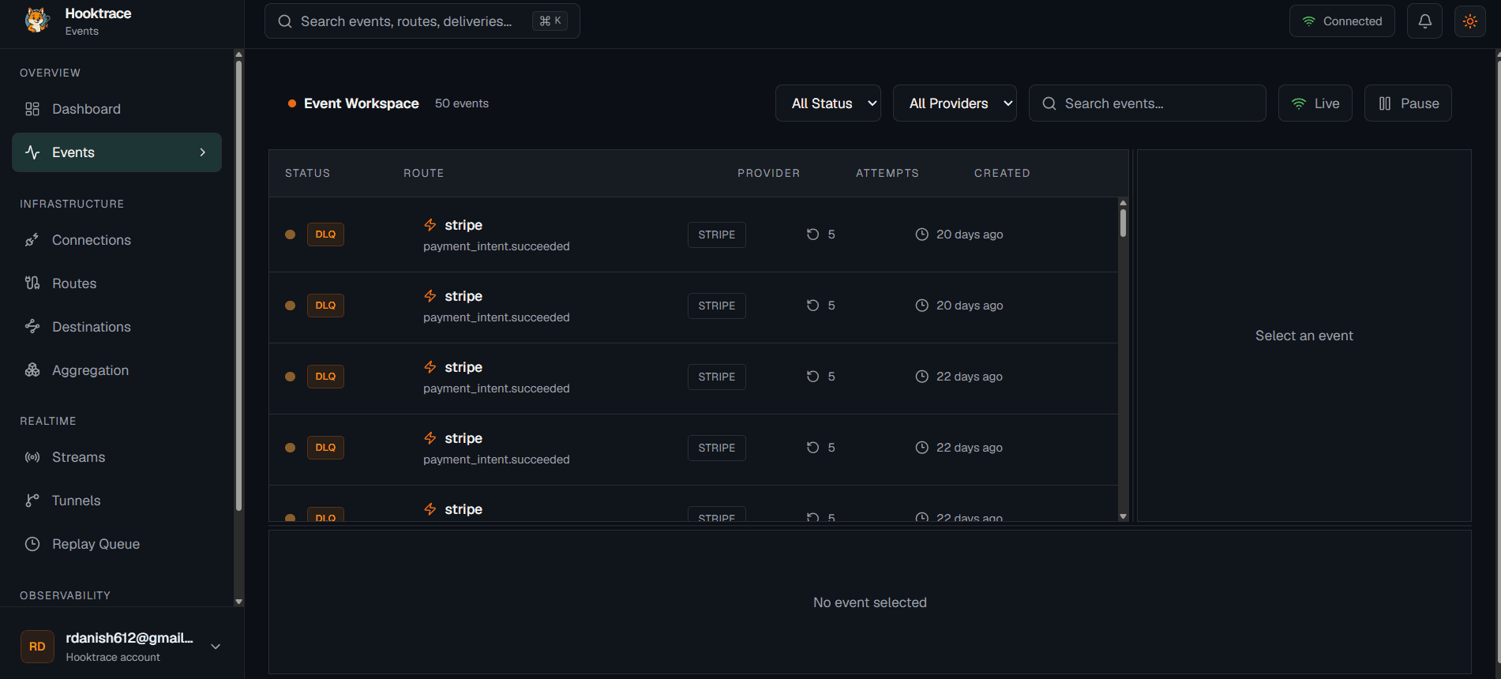
Task: Open the All Providers filter dropdown
Action: pos(955,103)
